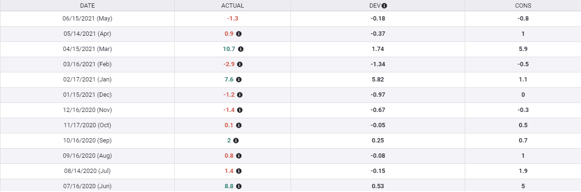Open info icon beside 10.7 actual value
The height and width of the screenshot is (192, 581).
[x=241, y=49]
